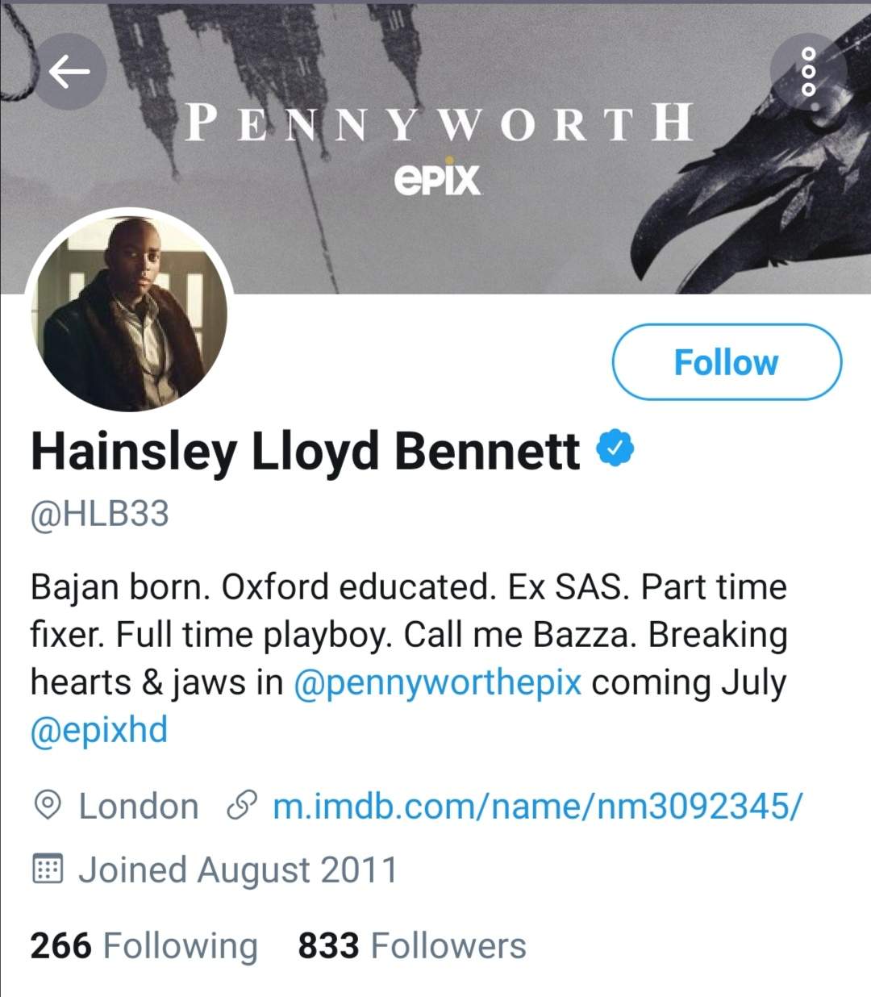Image resolution: width=871 pixels, height=997 pixels.
Task: Open the circular profile photo
Action: coord(130,312)
